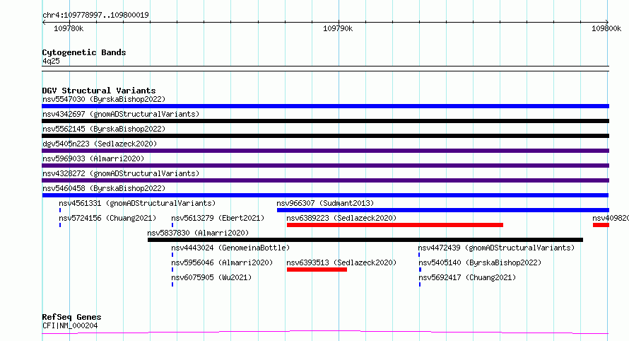
Task: Click the DGV Structural Variants heading
Action: [x=99, y=91]
